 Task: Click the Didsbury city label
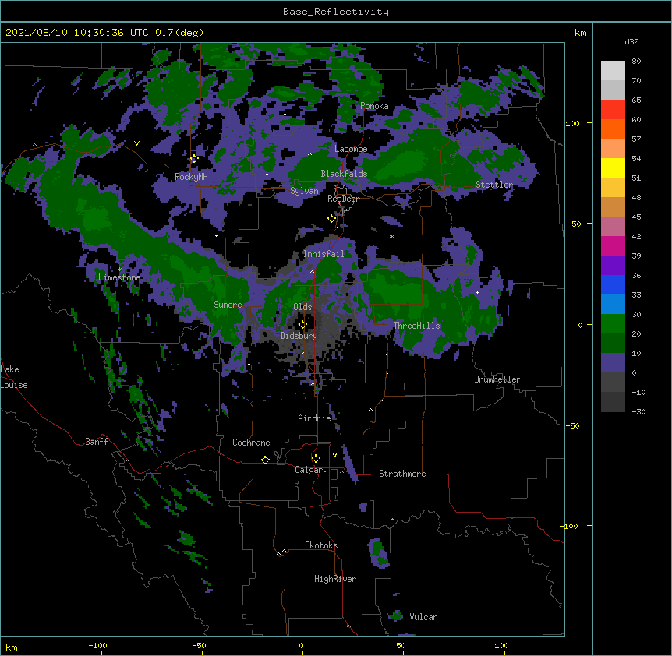(299, 336)
